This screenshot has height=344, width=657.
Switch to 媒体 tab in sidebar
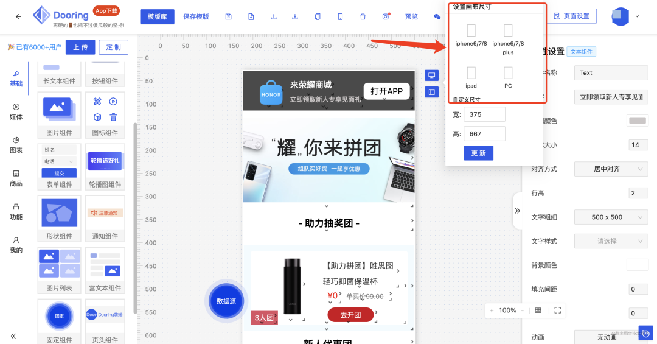tap(16, 112)
